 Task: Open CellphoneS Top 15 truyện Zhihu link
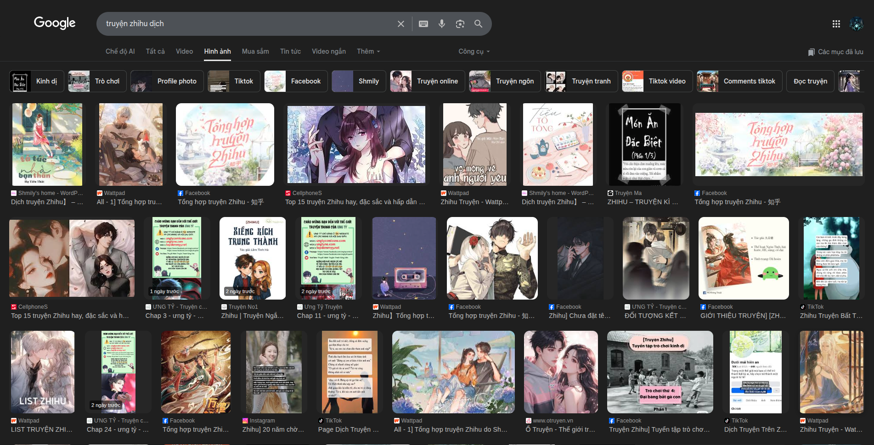click(x=355, y=202)
